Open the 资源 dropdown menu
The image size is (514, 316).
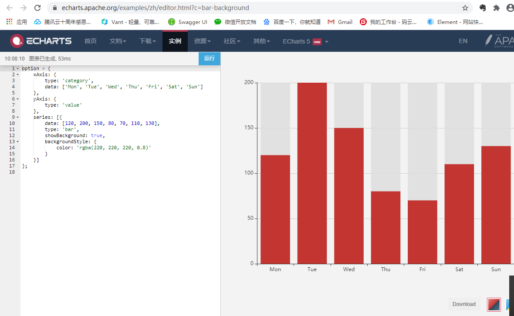click(x=202, y=41)
